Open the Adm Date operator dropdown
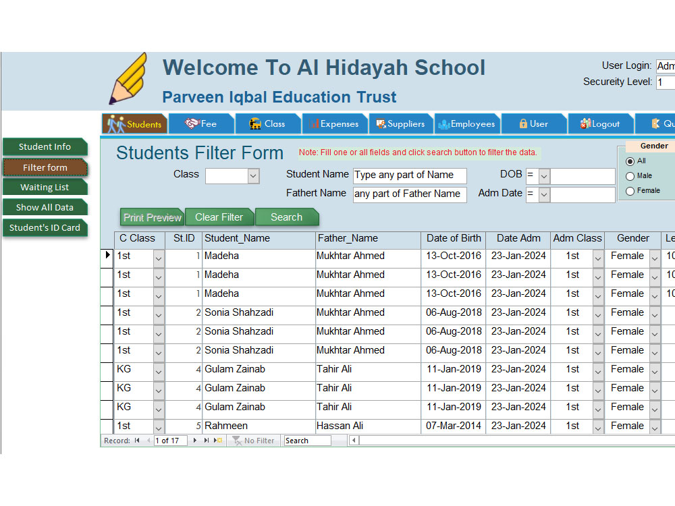Screen dimensions: 675x506 pyautogui.click(x=544, y=195)
